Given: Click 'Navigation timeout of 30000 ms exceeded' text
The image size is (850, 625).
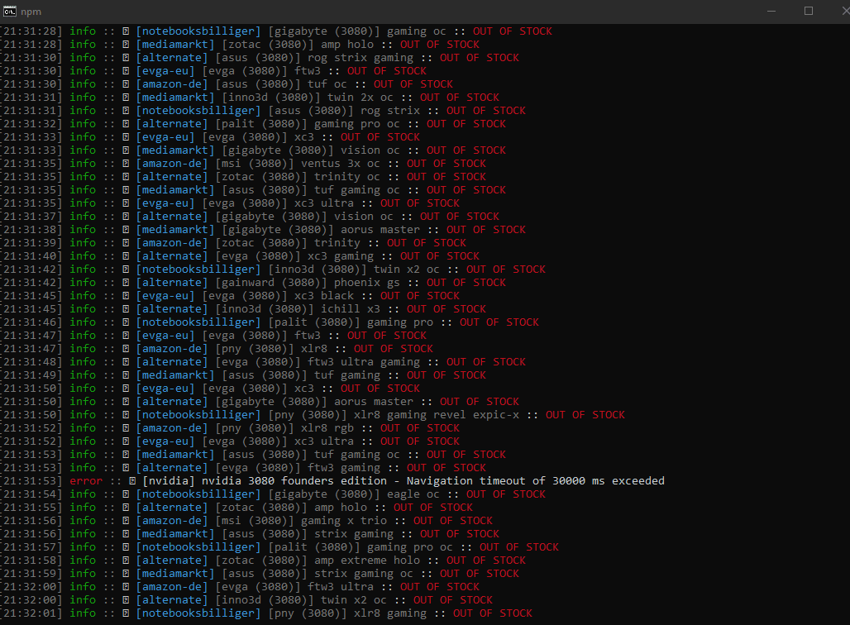Looking at the screenshot, I should pos(535,481).
